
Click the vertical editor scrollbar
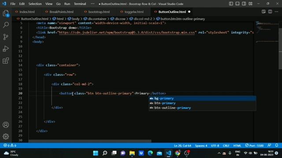tap(280, 48)
